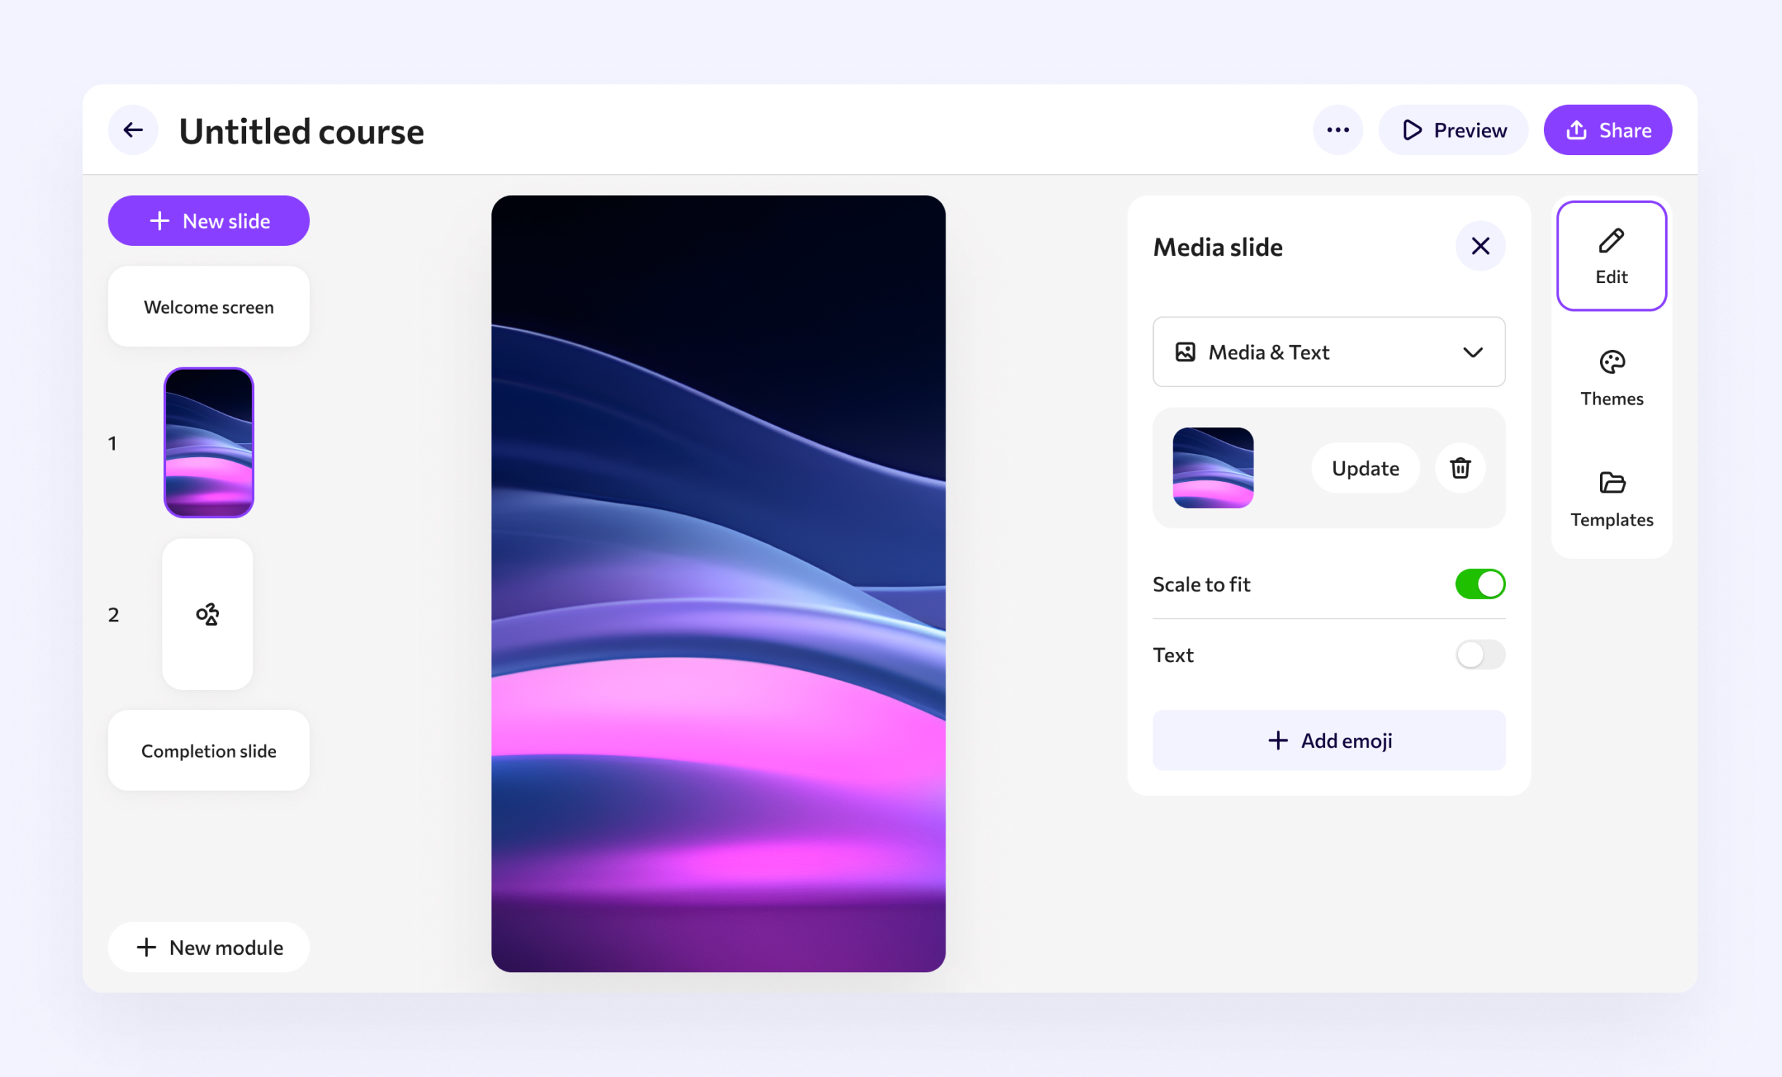Screen dimensions: 1782x1077
Task: Add a new slide
Action: point(209,220)
